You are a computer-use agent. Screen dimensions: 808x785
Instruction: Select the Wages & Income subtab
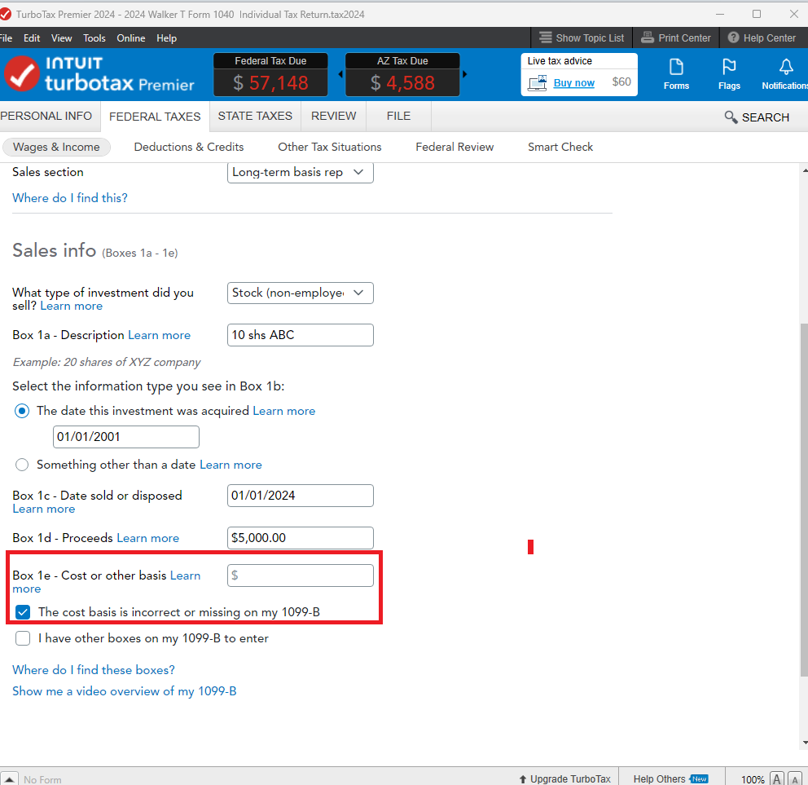[x=56, y=147]
